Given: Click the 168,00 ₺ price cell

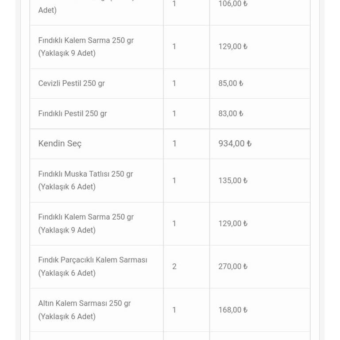Looking at the screenshot, I should 233,310.
